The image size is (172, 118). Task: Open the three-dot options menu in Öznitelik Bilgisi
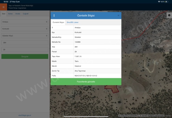click(54, 16)
